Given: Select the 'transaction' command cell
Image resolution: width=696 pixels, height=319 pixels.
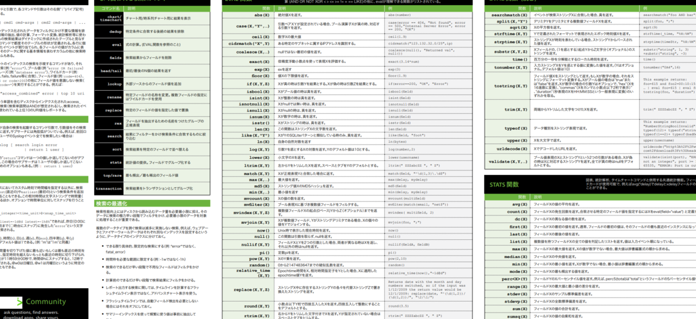Looking at the screenshot, I should pyautogui.click(x=109, y=188).
